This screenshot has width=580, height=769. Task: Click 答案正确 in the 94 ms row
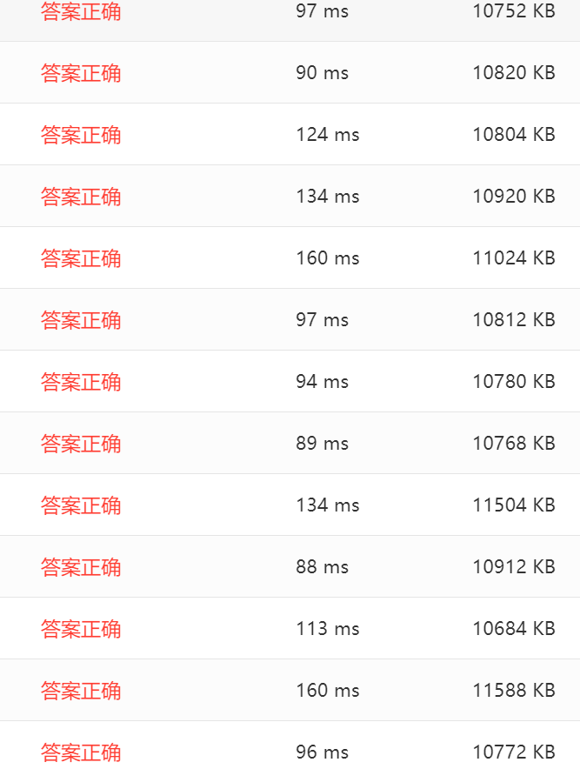(81, 382)
